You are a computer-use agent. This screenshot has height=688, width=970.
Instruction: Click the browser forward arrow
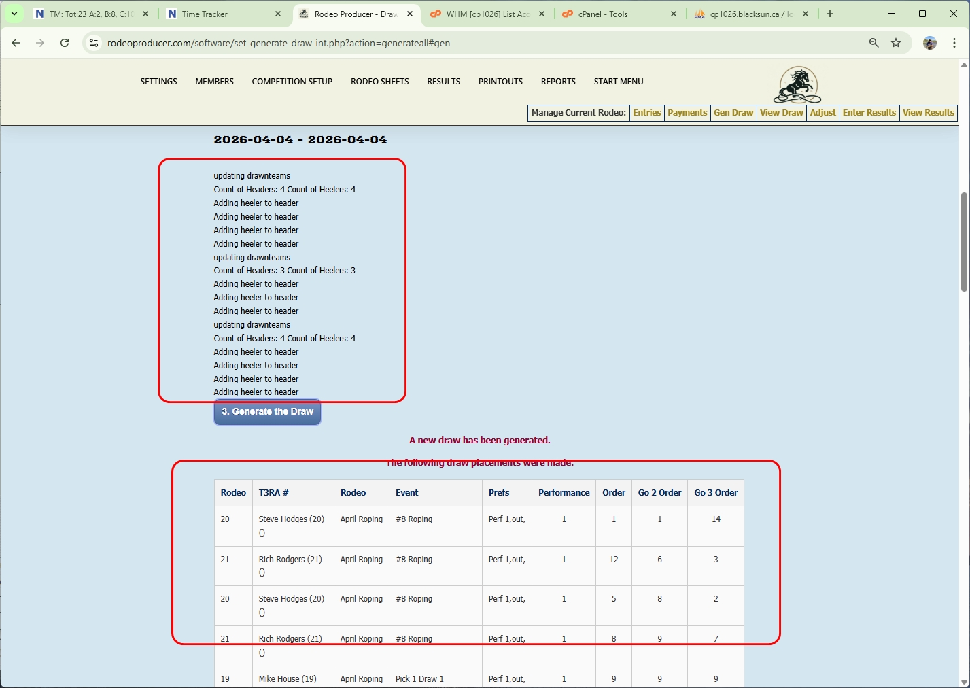[x=40, y=43]
